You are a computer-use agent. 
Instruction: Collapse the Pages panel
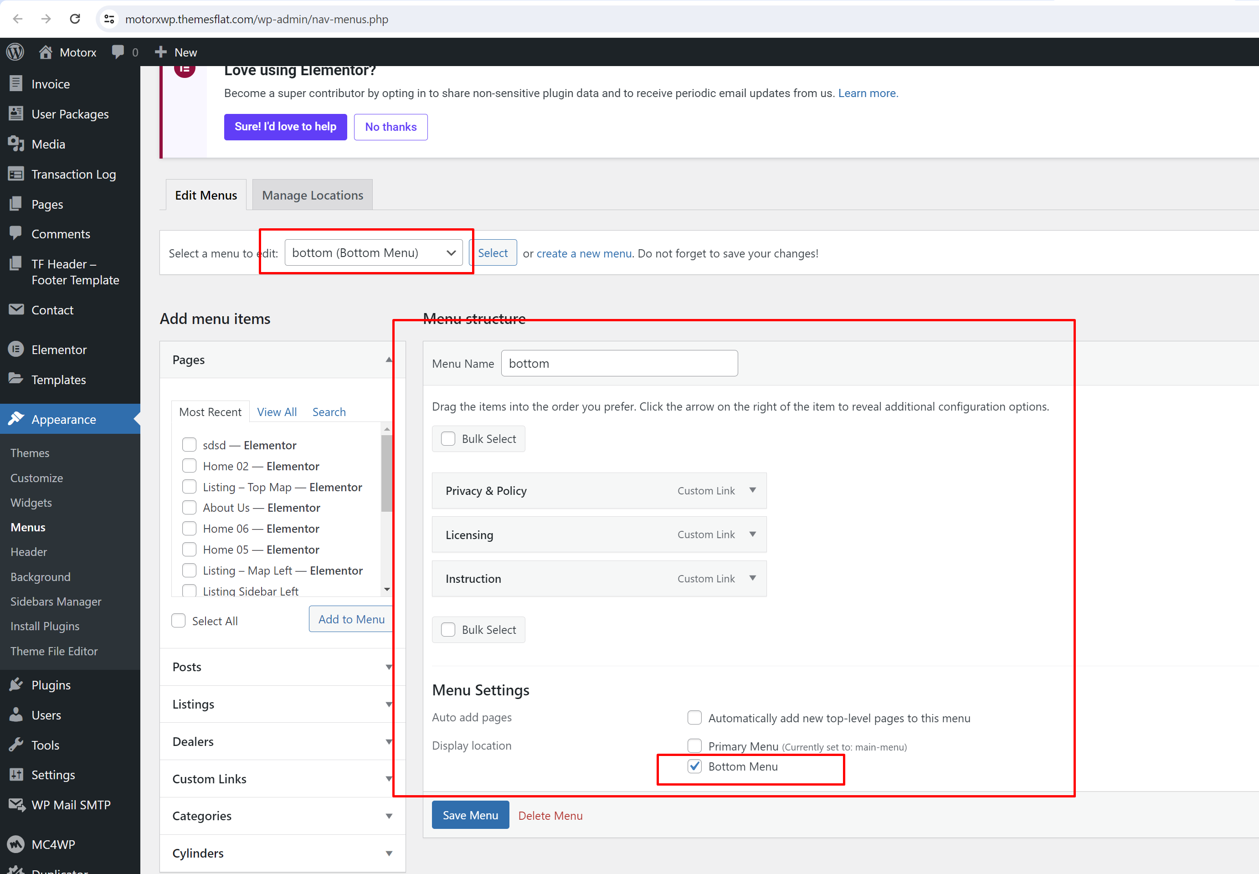(388, 360)
